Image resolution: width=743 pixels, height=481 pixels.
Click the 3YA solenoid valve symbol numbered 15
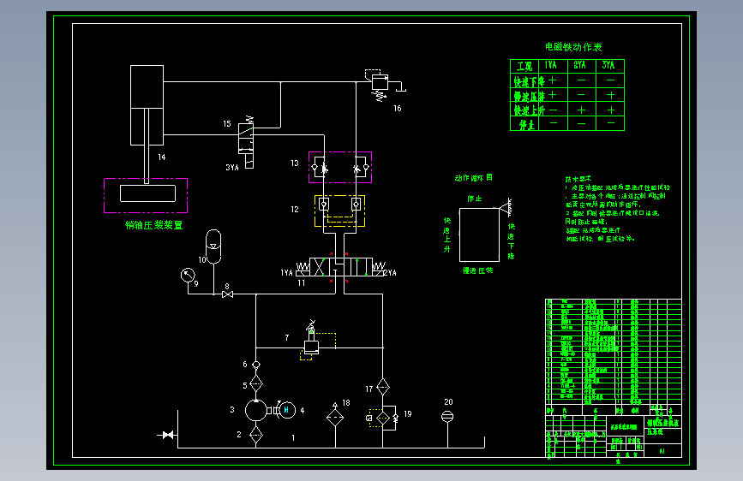pos(247,142)
